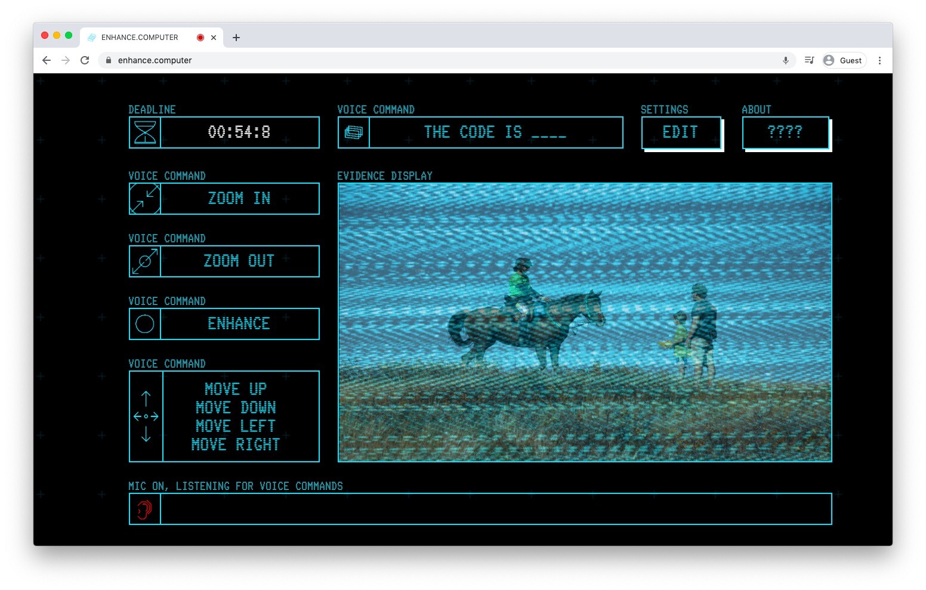Open the Chrome three-dot menu
This screenshot has width=926, height=590.
point(879,60)
